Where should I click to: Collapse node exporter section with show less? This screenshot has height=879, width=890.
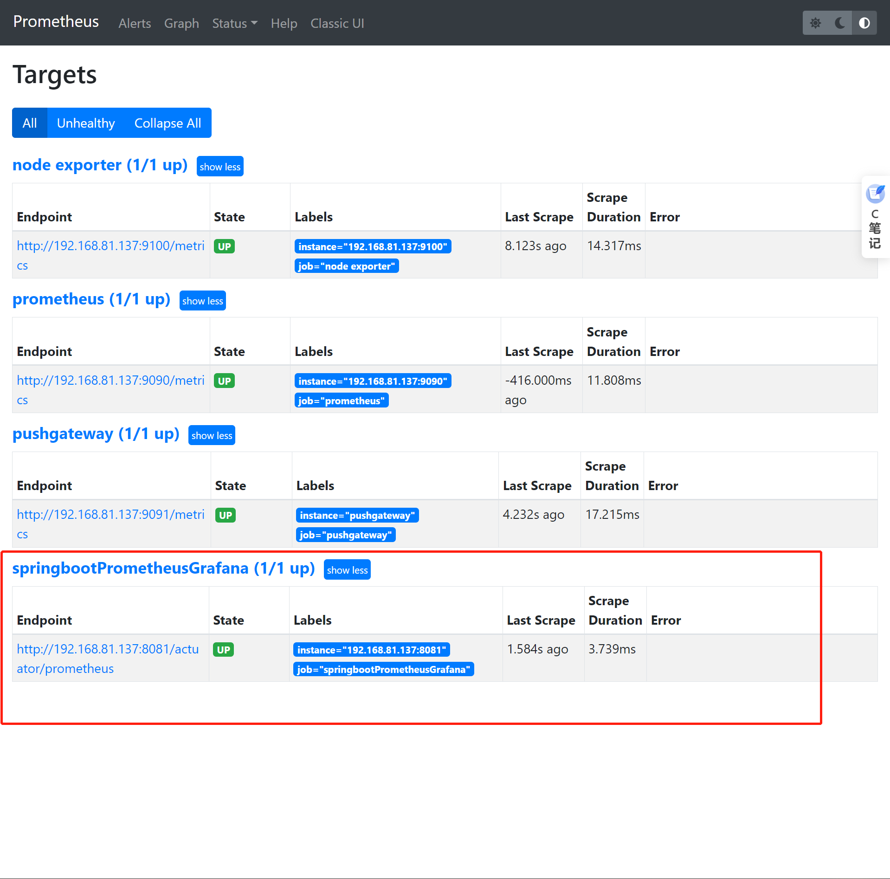[220, 167]
